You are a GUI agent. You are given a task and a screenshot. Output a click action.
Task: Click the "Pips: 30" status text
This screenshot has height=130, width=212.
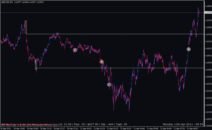click(79, 124)
